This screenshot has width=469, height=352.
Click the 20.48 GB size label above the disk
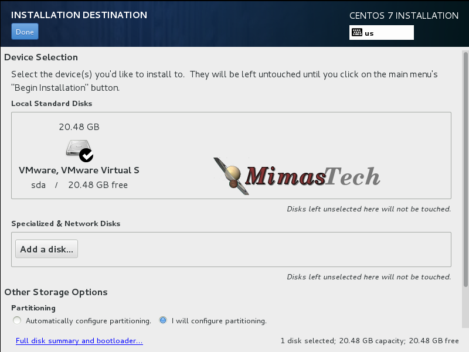tap(79, 127)
